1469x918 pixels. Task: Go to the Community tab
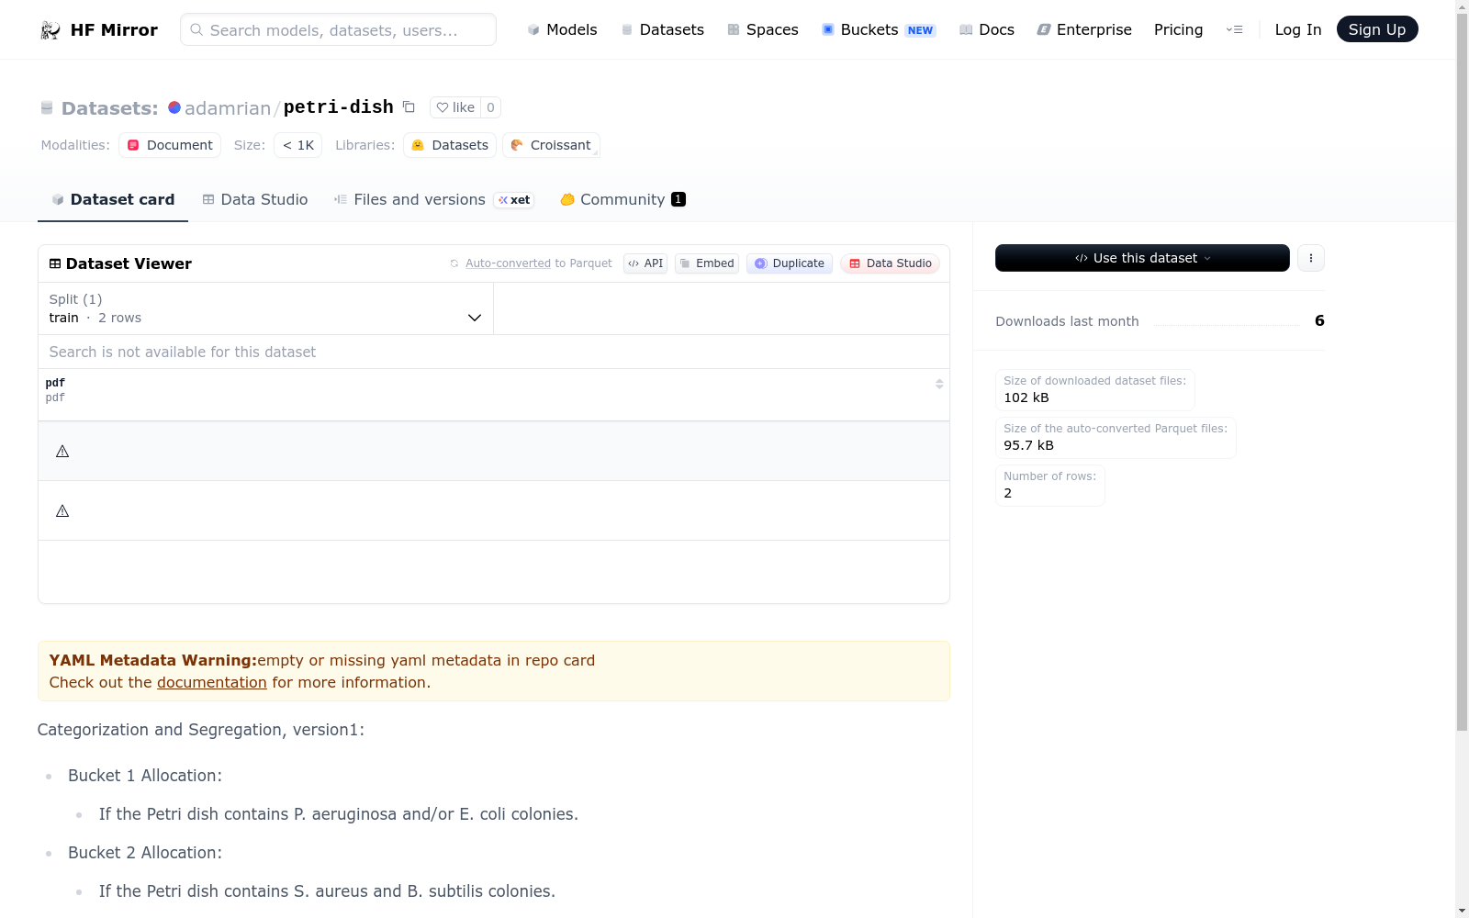[622, 200]
